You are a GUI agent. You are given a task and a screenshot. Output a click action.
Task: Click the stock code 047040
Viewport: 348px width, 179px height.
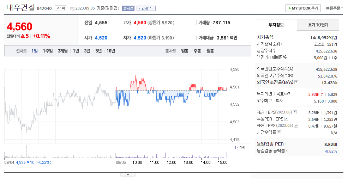tap(44, 8)
